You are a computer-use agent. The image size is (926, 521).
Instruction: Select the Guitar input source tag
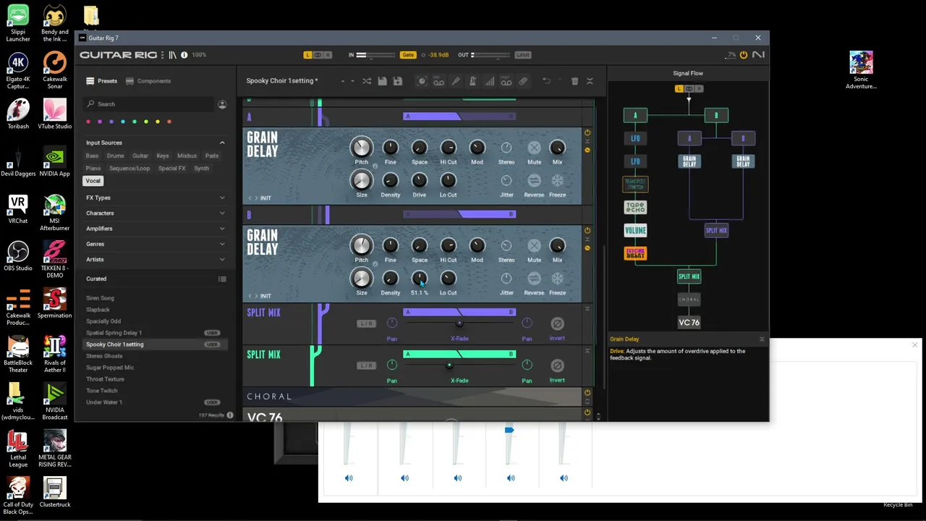(x=140, y=156)
